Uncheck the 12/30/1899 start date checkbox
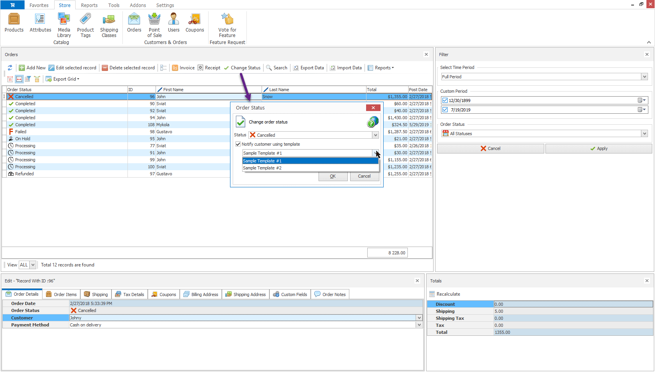The width and height of the screenshot is (655, 372). 445,100
